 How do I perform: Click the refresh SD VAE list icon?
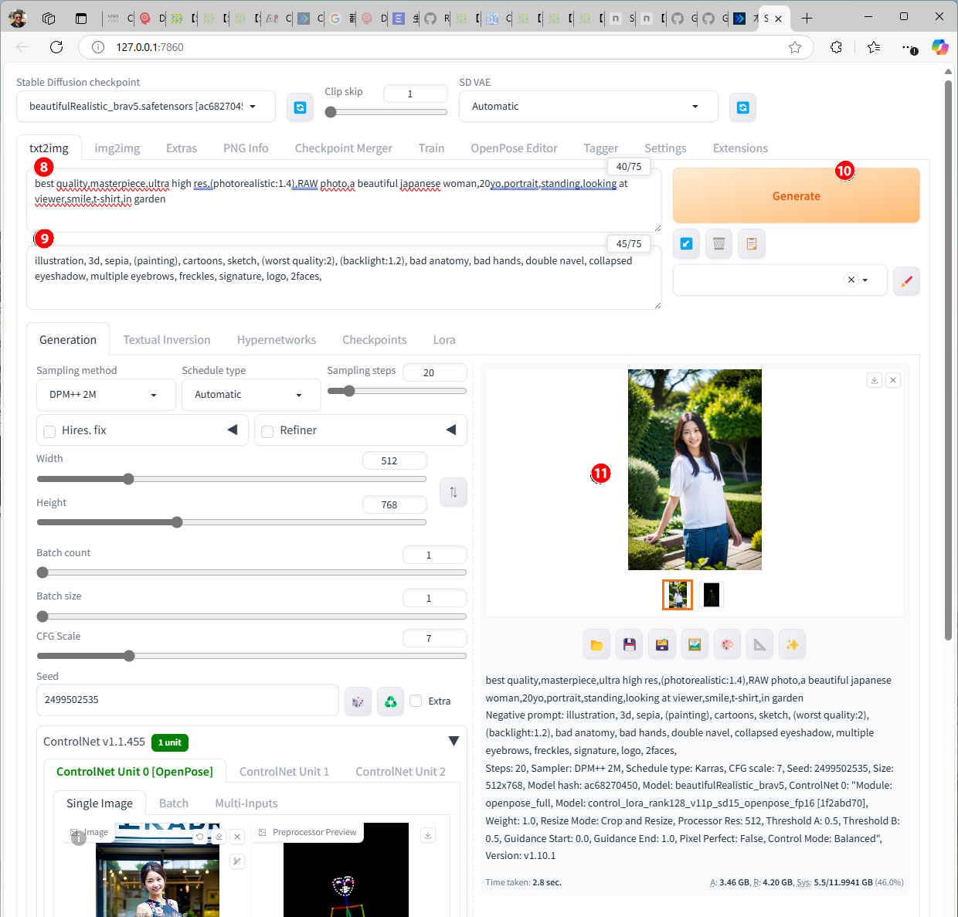[x=742, y=107]
